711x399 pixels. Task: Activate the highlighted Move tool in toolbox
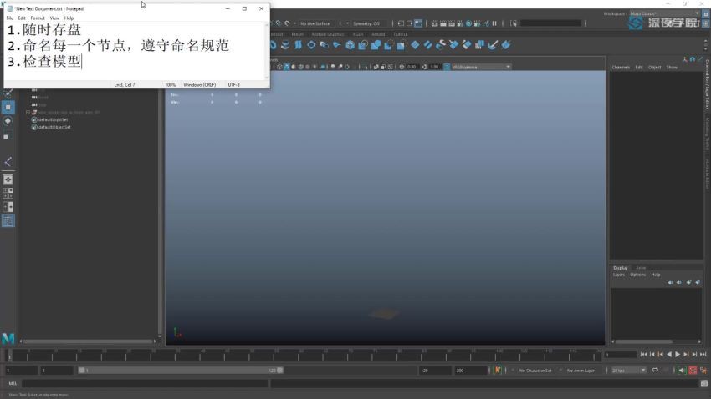coord(8,107)
